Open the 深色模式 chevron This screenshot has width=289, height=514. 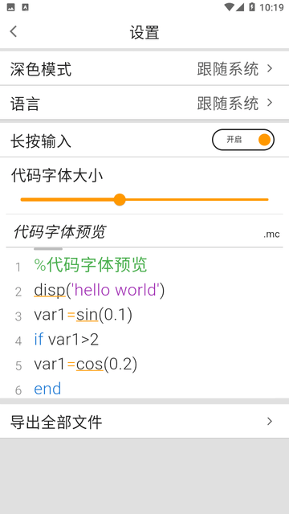click(x=270, y=68)
